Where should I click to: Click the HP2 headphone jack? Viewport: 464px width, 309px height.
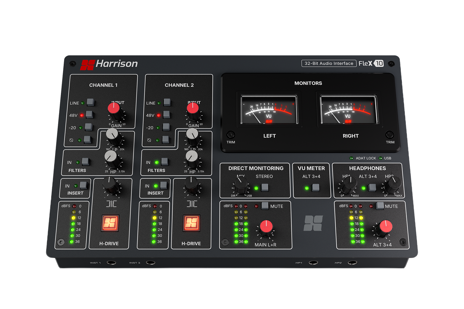tap(352, 263)
